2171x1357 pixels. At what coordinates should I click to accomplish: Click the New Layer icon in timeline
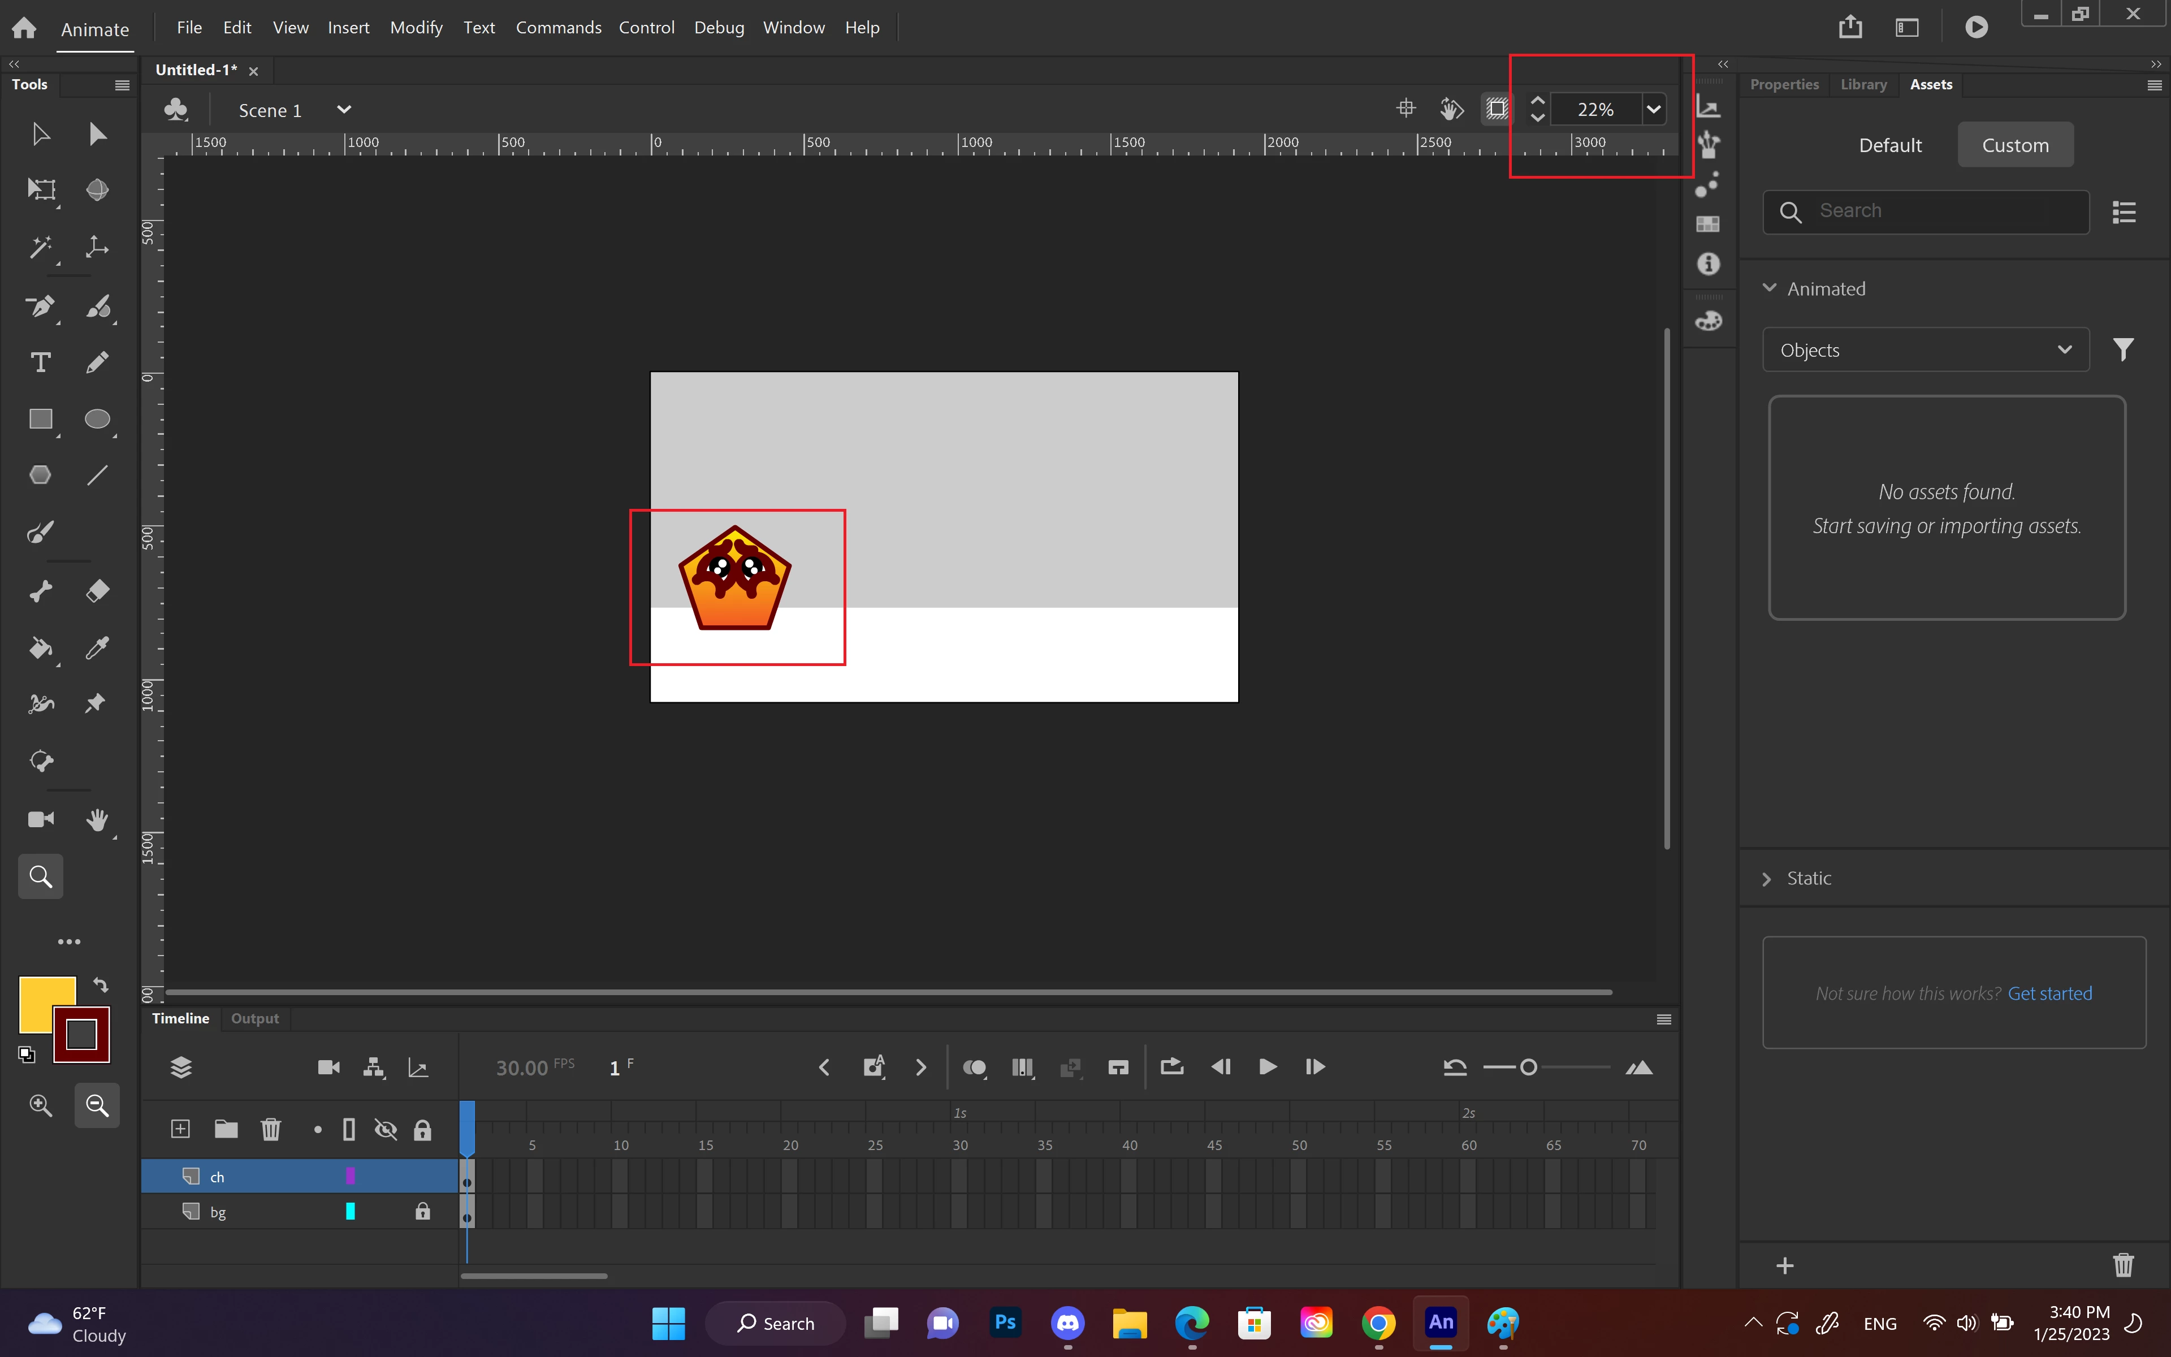click(x=180, y=1129)
